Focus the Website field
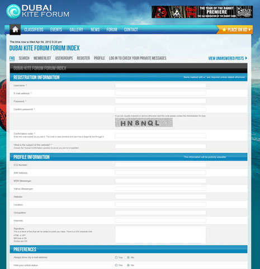The height and width of the screenshot is (269, 260). point(160,197)
